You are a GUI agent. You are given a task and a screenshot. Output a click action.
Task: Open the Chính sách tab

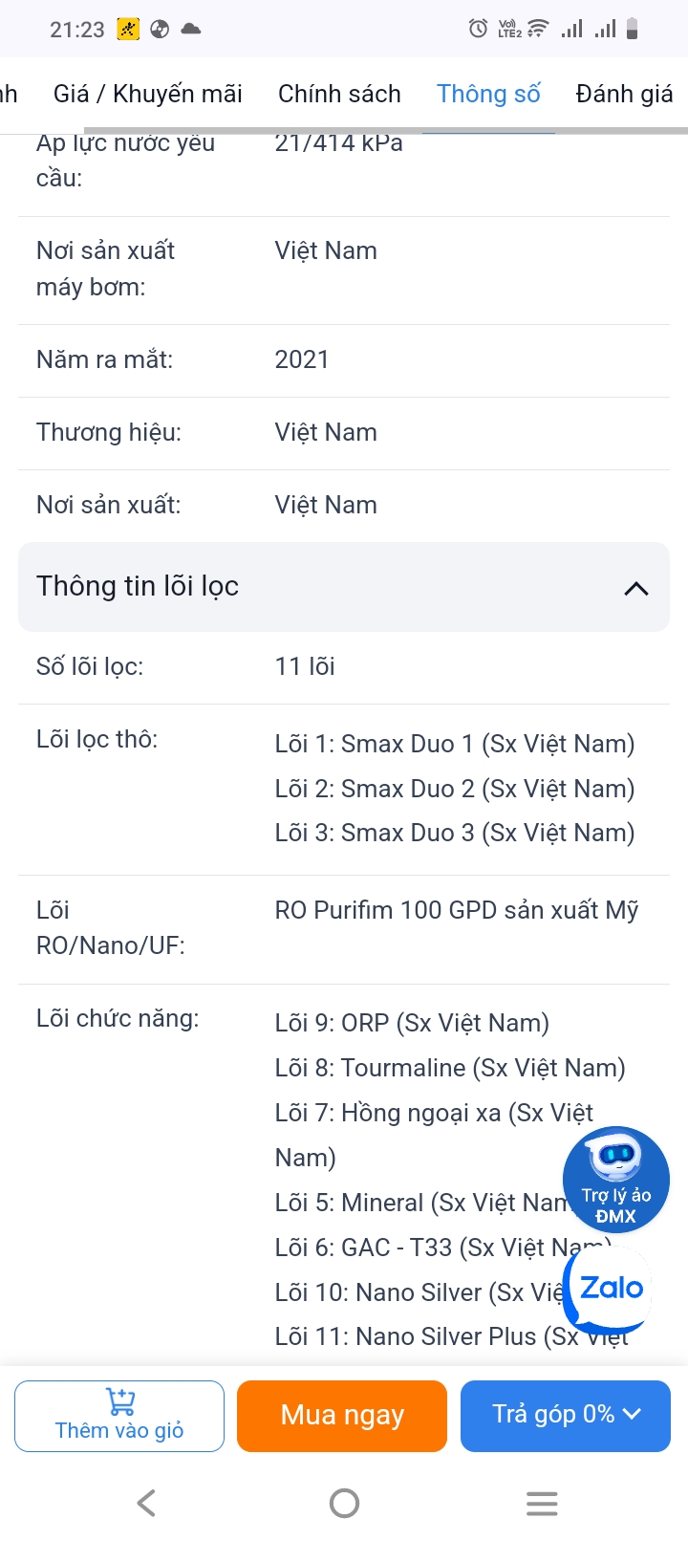click(339, 94)
